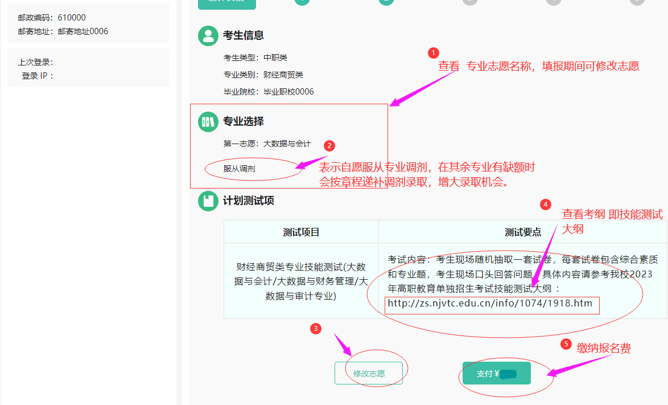This screenshot has height=405, width=668.
Task: Click the red annotation badge number 2
Action: (329, 146)
